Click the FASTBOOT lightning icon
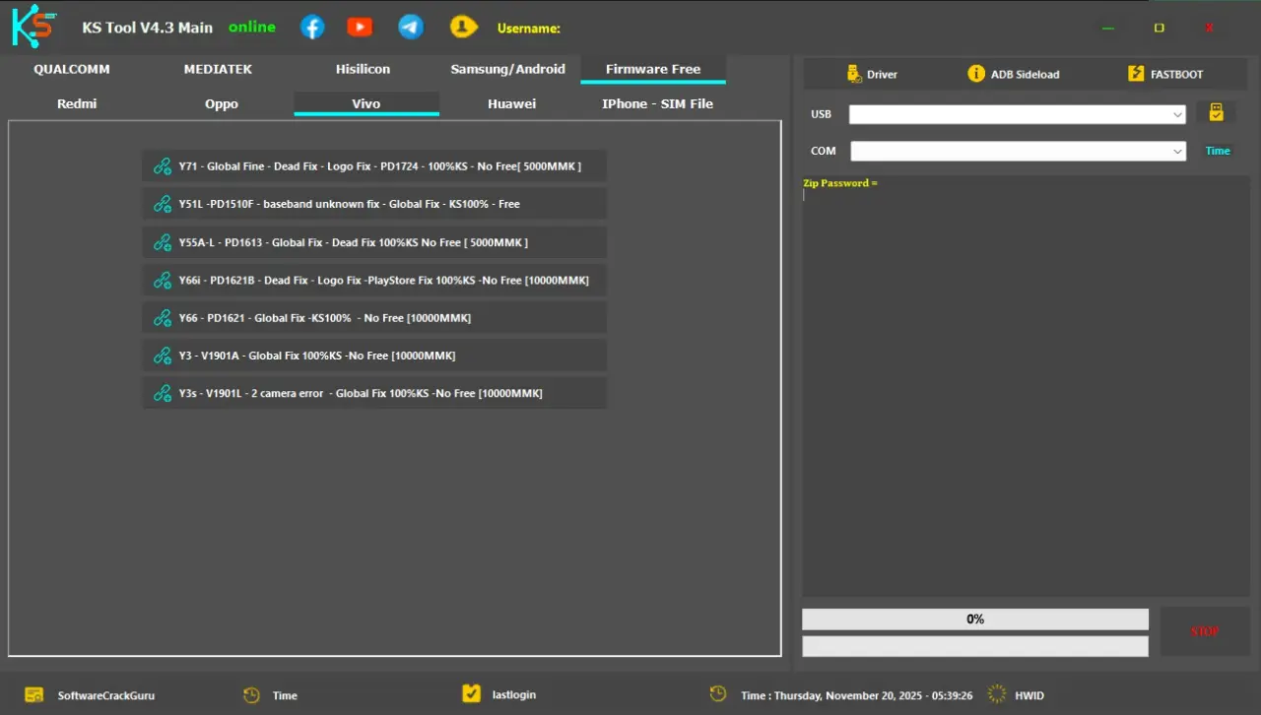Viewport: 1261px width, 715px height. (x=1136, y=74)
